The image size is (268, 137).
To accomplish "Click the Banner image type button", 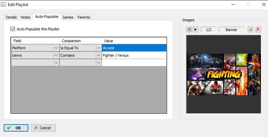I will click(231, 30).
